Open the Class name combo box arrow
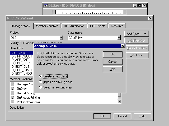Viewport: 169px width, 126px height. pos(119,38)
